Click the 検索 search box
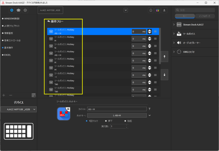 click(195, 10)
